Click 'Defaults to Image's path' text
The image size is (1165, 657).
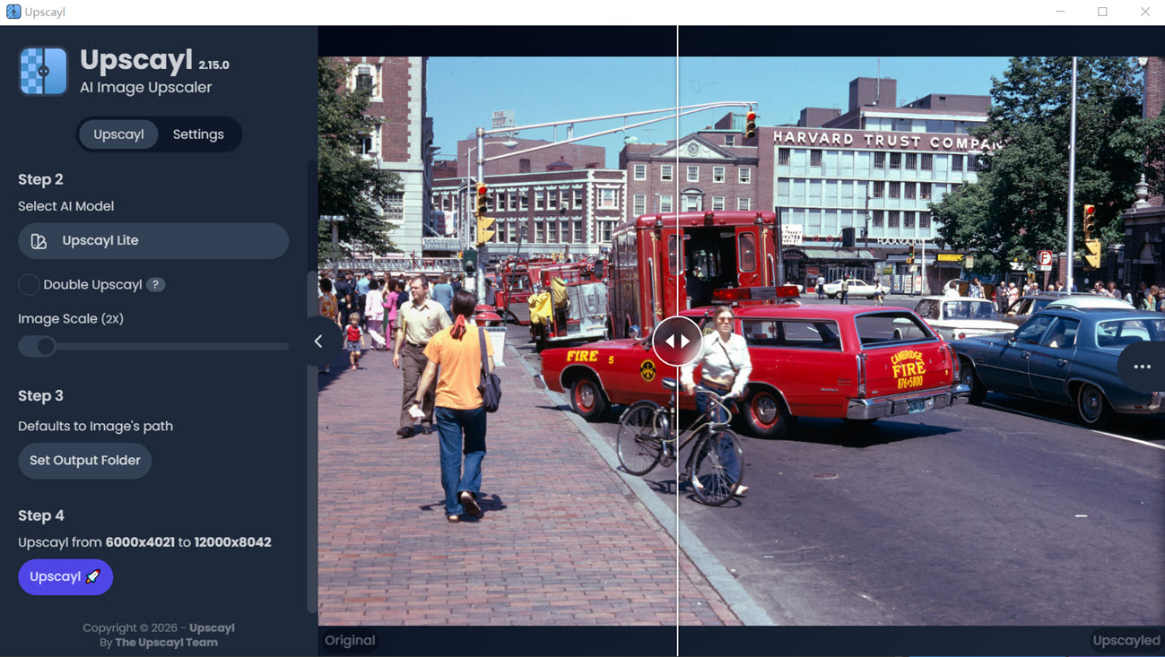pos(96,426)
